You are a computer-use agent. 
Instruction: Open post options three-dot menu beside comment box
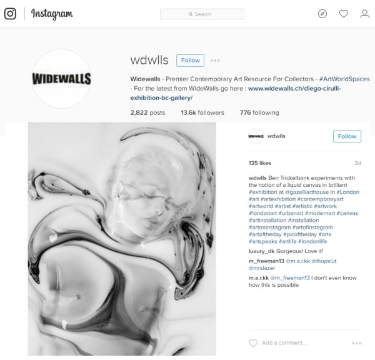357,343
